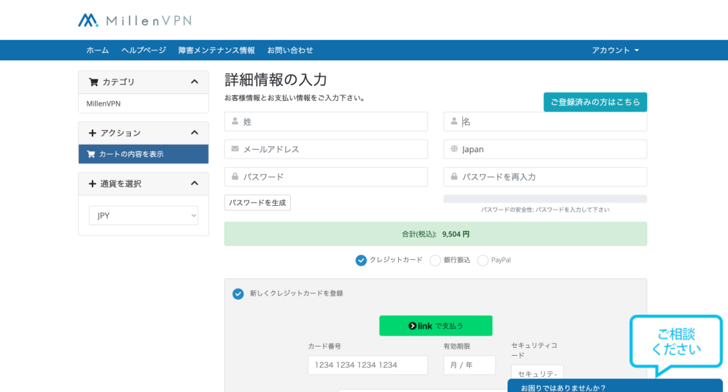This screenshot has height=392, width=728.
Task: Click the green link で支払う button
Action: pos(435,326)
